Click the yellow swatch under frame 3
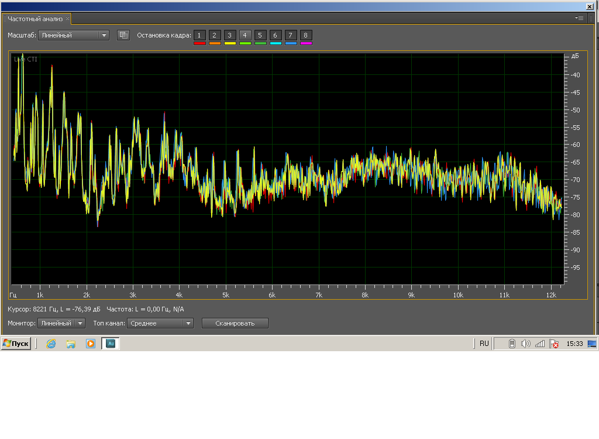This screenshot has height=439, width=599. coord(230,43)
